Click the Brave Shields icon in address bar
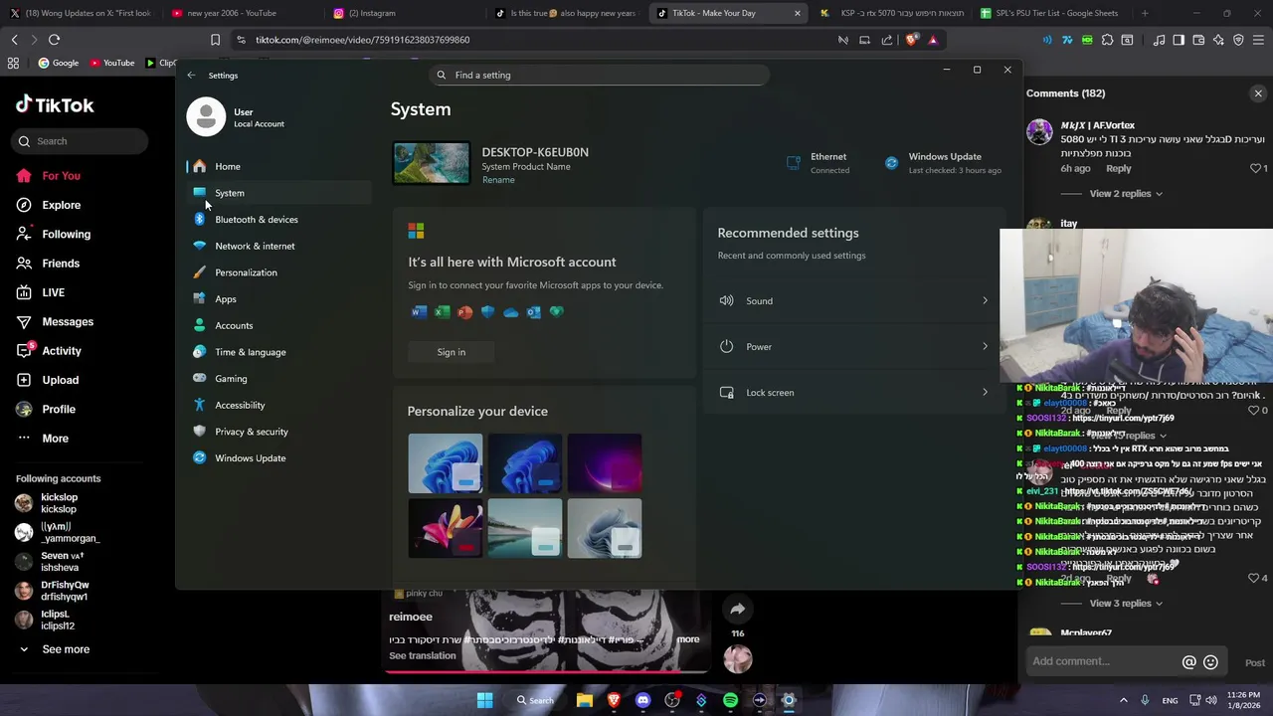Viewport: 1273px width, 716px height. coord(912,40)
